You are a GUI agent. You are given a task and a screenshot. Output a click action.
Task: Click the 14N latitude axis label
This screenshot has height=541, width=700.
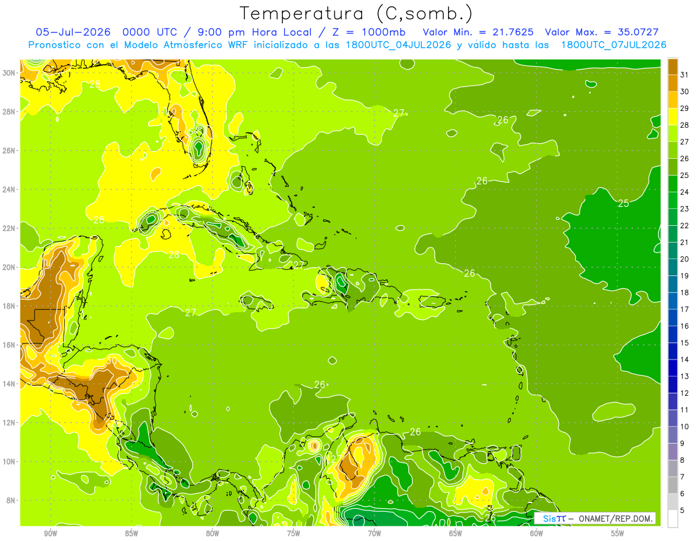9,384
